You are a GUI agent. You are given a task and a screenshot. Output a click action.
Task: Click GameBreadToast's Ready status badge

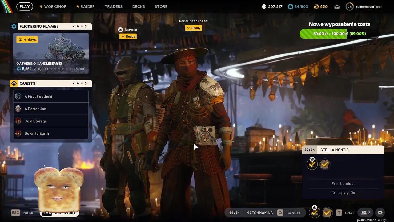[194, 28]
